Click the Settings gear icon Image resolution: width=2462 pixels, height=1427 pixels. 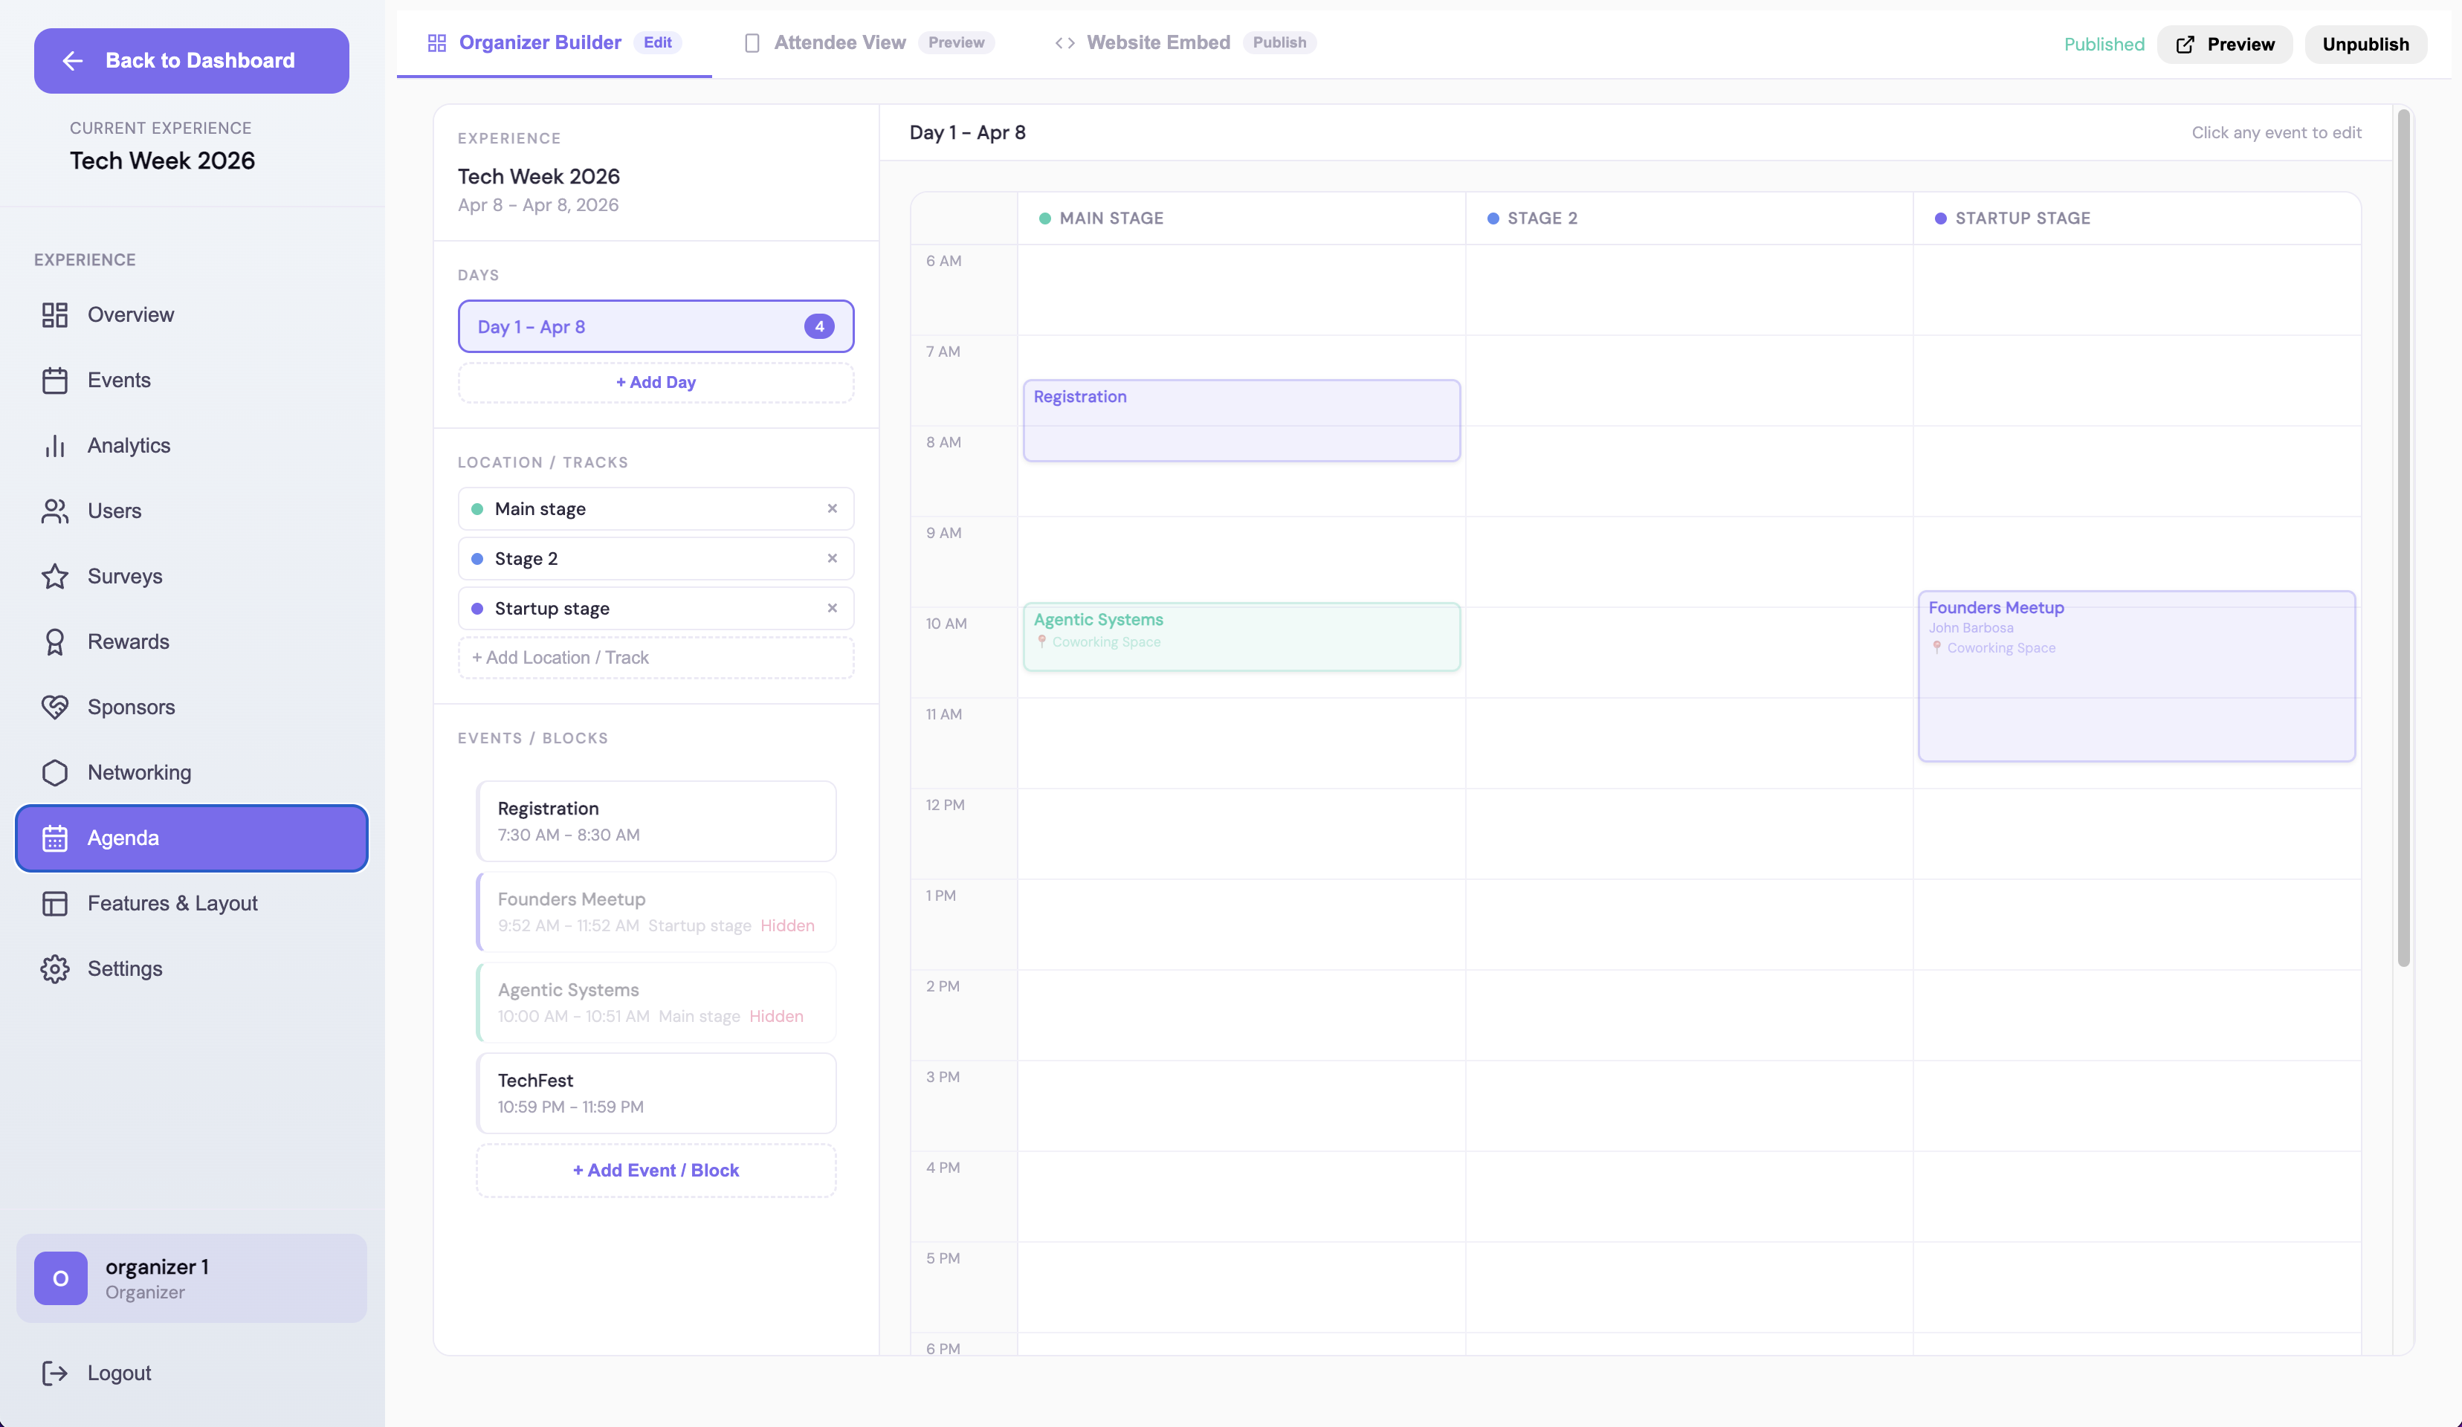55,969
